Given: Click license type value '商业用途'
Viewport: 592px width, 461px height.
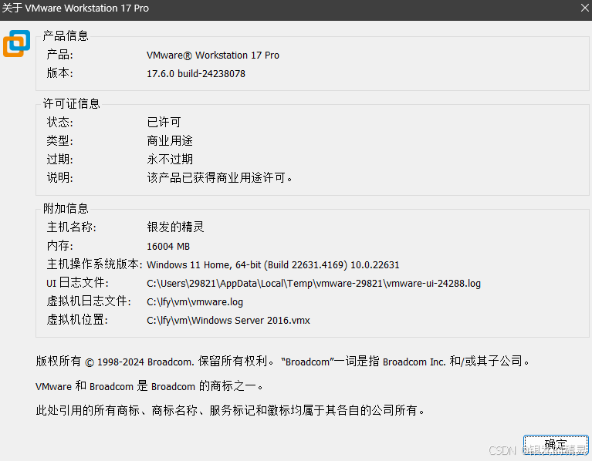Looking at the screenshot, I should (x=170, y=140).
